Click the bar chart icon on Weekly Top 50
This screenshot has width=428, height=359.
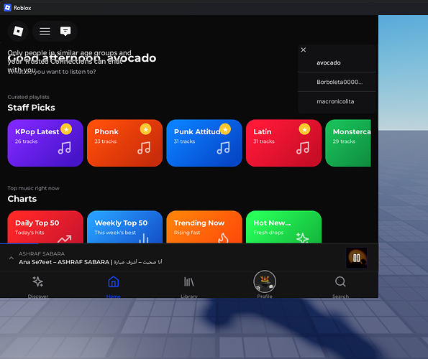pos(144,238)
